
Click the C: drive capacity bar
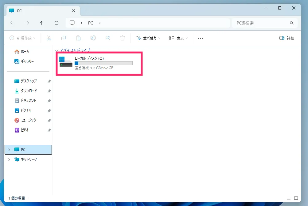(x=103, y=63)
